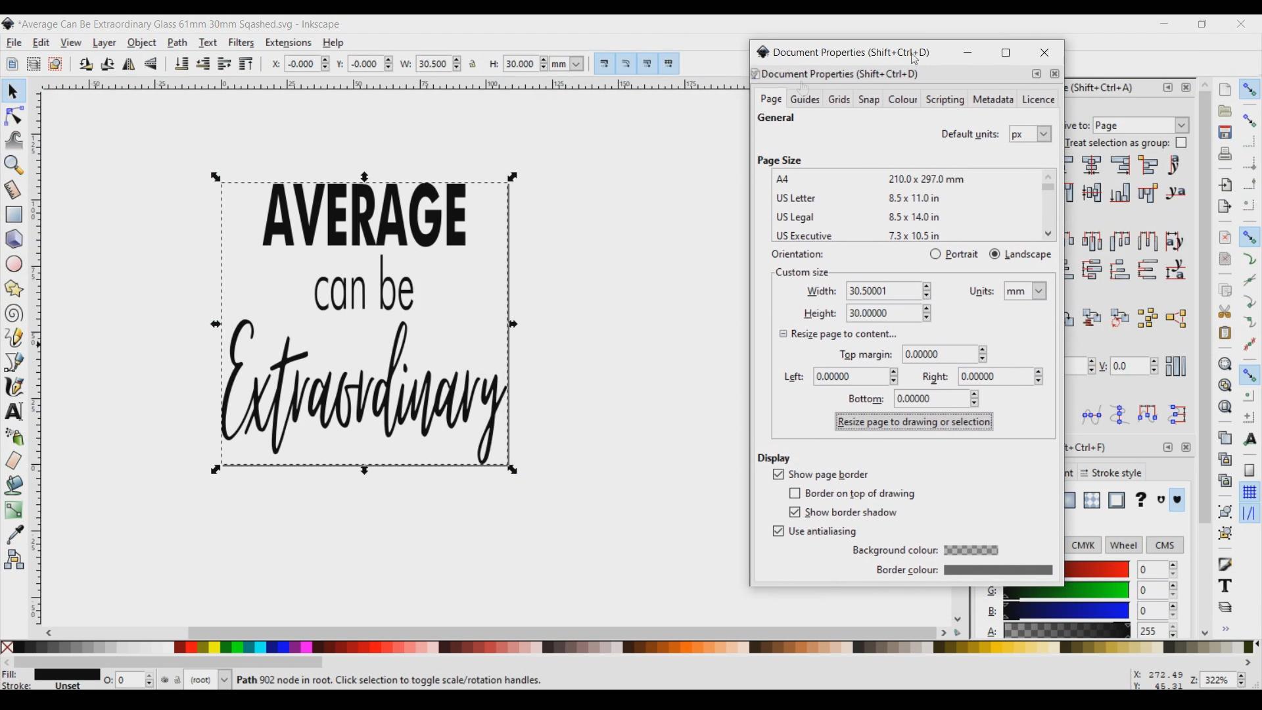Screen dimensions: 1262x710
Task: Click the CMYK colour mode button
Action: pos(1084,546)
